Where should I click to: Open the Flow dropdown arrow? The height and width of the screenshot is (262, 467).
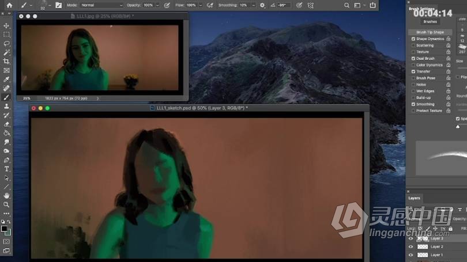pos(200,5)
